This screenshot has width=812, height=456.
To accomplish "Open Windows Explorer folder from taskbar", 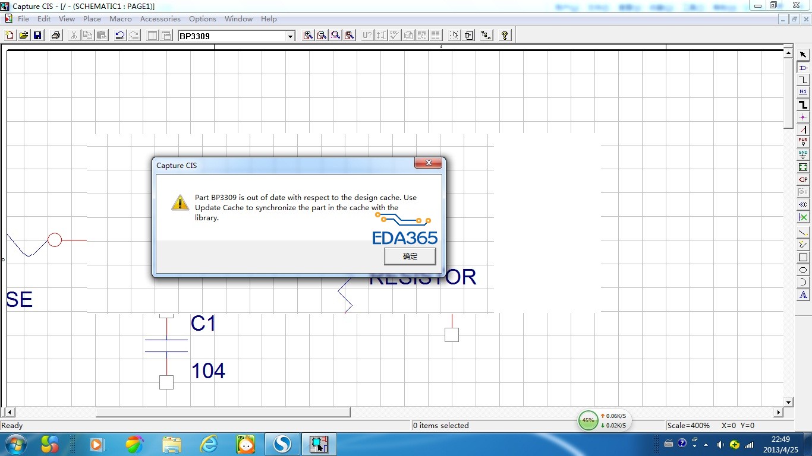I will [172, 444].
